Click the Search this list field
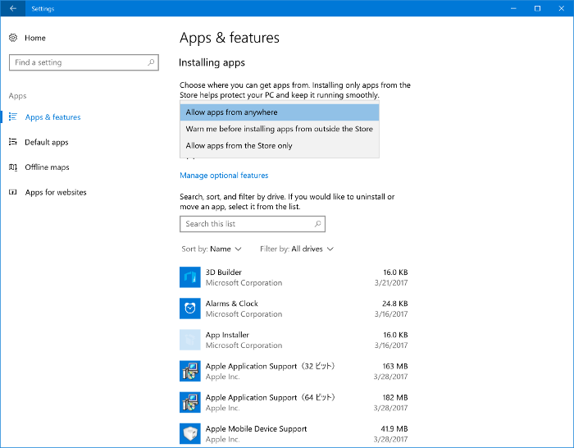Screen dimensions: 574x448 point(253,224)
